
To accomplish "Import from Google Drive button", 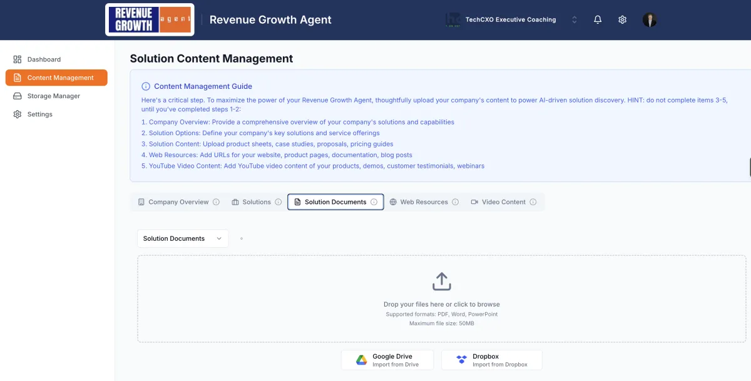I will pos(387,360).
